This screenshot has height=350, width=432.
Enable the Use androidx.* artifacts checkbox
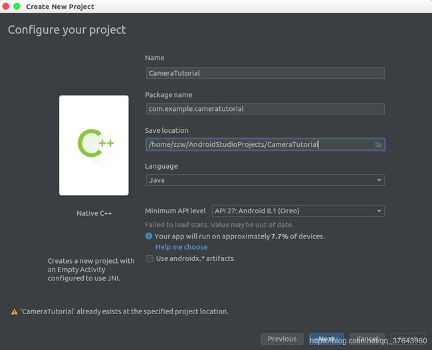[150, 258]
